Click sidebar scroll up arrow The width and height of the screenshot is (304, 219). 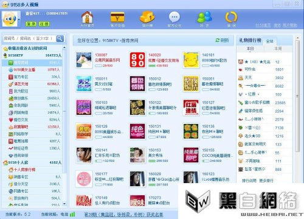click(x=64, y=47)
